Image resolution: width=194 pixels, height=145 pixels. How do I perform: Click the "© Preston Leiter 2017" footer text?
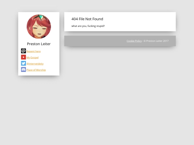pos(156,41)
